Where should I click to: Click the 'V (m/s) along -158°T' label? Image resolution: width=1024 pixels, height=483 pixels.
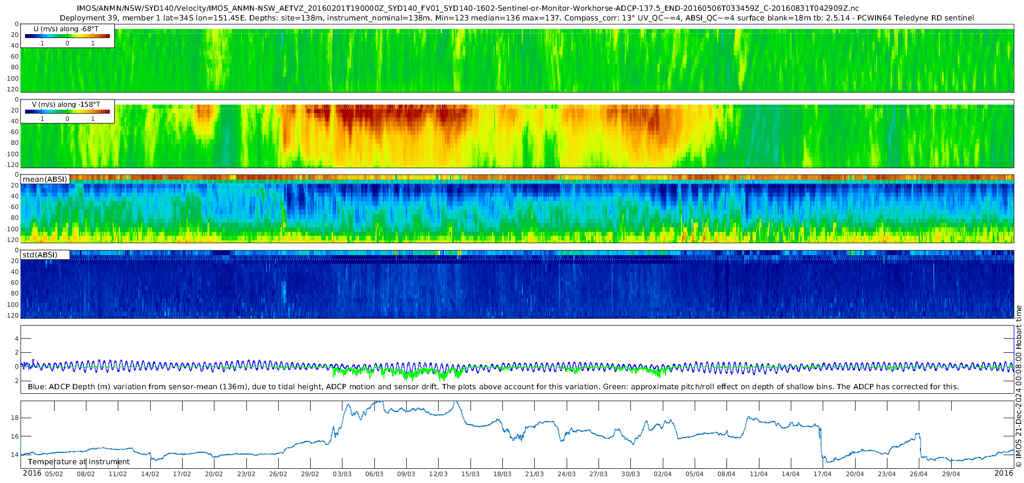click(x=66, y=105)
